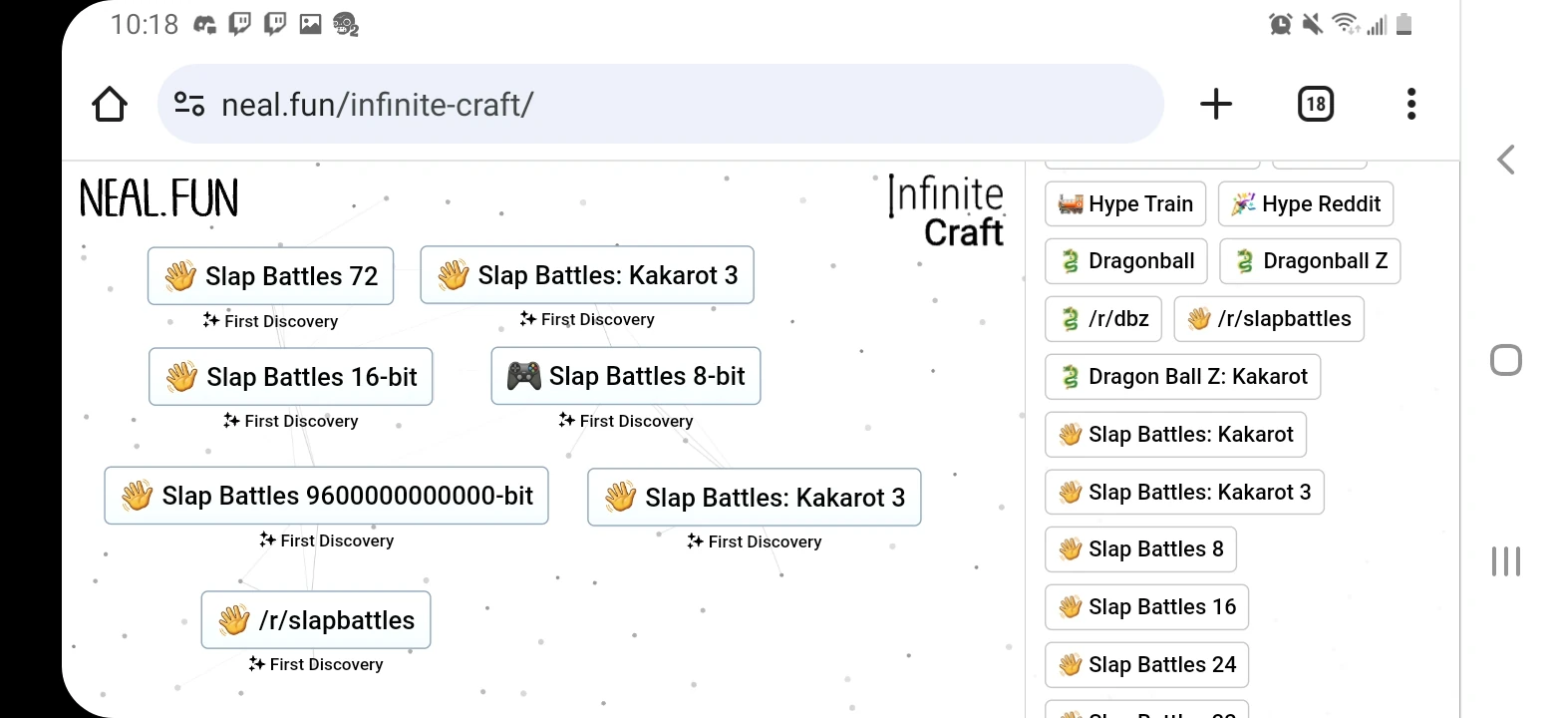Screen dimensions: 1555x718
Task: Pick Hype Train from the sidebar list
Action: (1125, 204)
